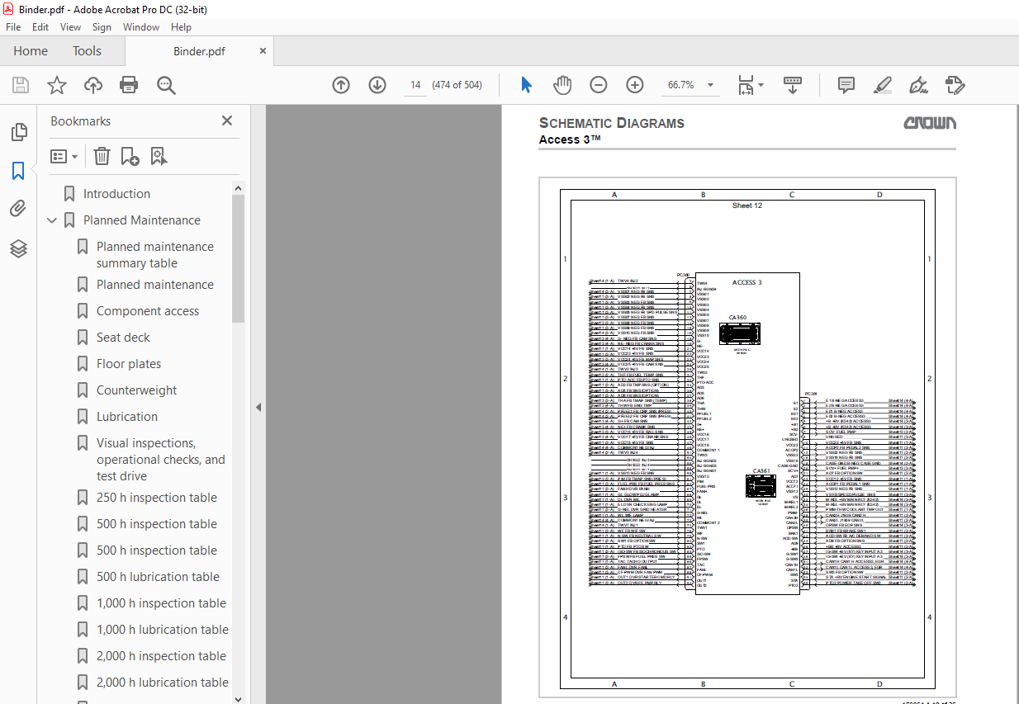Close the Bookmarks panel

click(227, 120)
